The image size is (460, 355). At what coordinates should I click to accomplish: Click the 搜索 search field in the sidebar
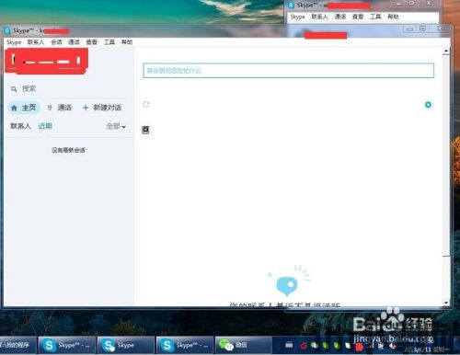(x=69, y=89)
